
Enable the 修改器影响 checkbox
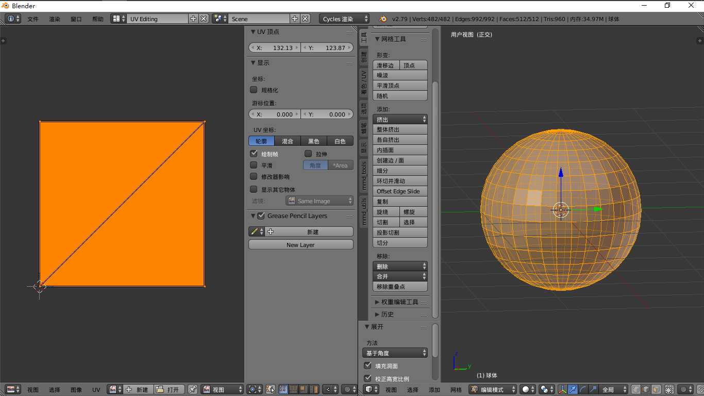tap(254, 176)
